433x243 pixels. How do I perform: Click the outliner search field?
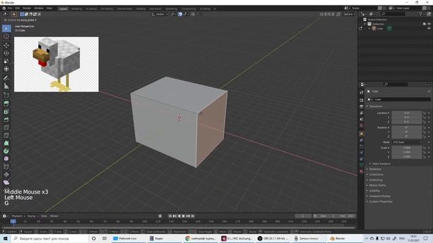pos(394,13)
